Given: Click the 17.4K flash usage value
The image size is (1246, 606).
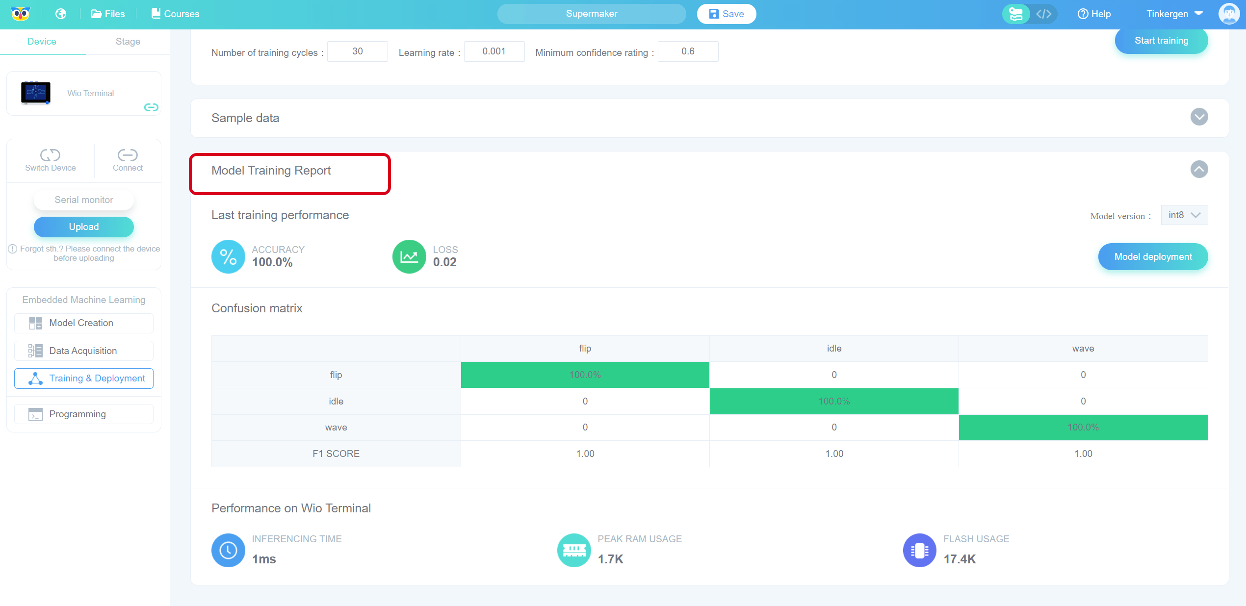Looking at the screenshot, I should pos(960,559).
